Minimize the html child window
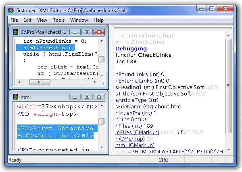 (75, 97)
